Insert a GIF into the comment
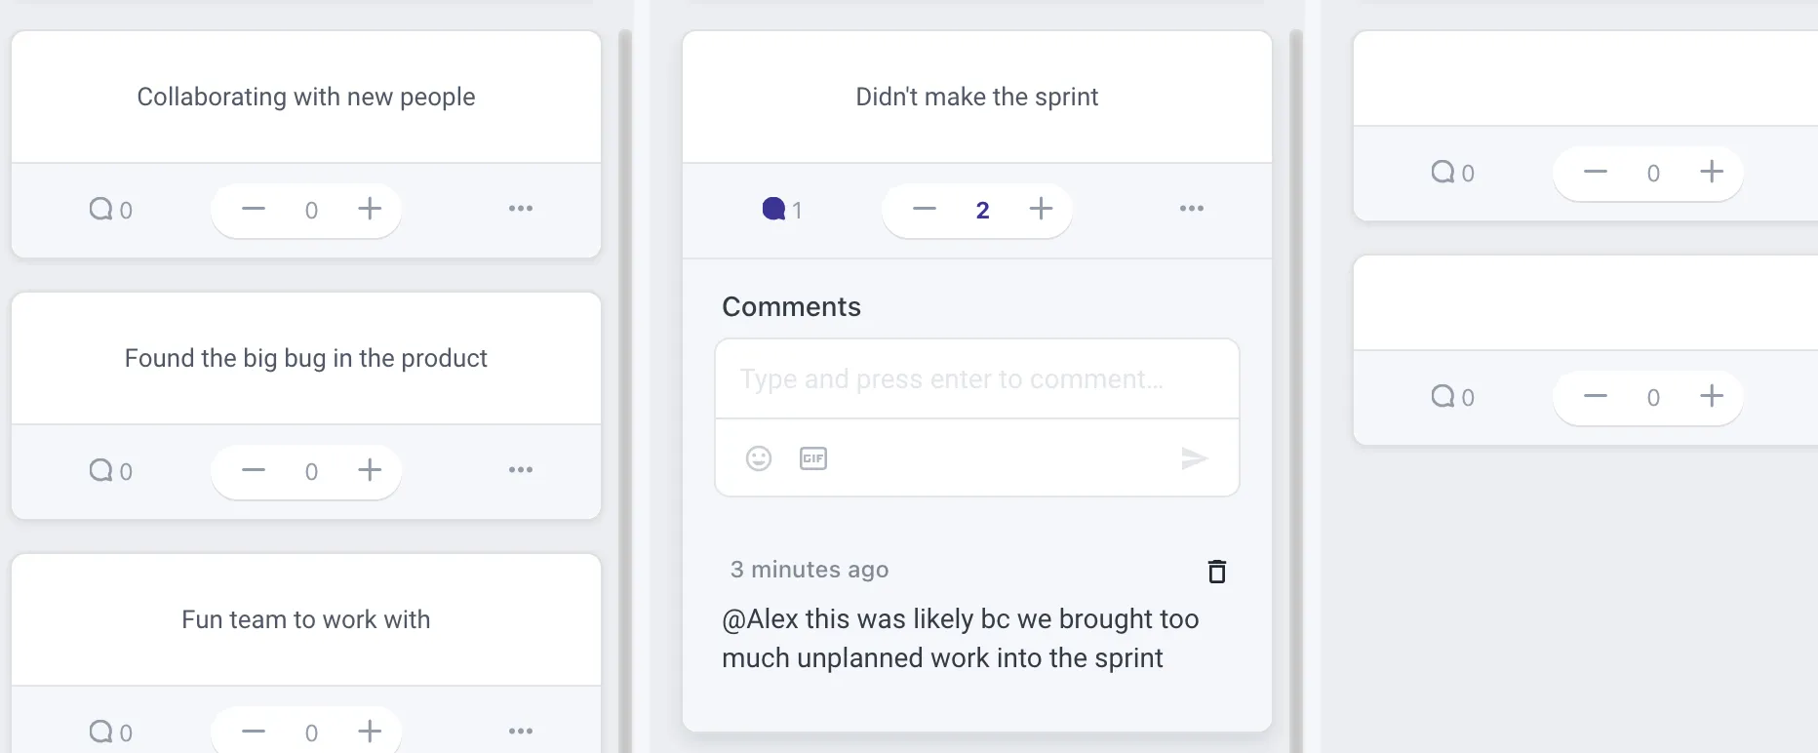Image resolution: width=1818 pixels, height=753 pixels. (813, 458)
